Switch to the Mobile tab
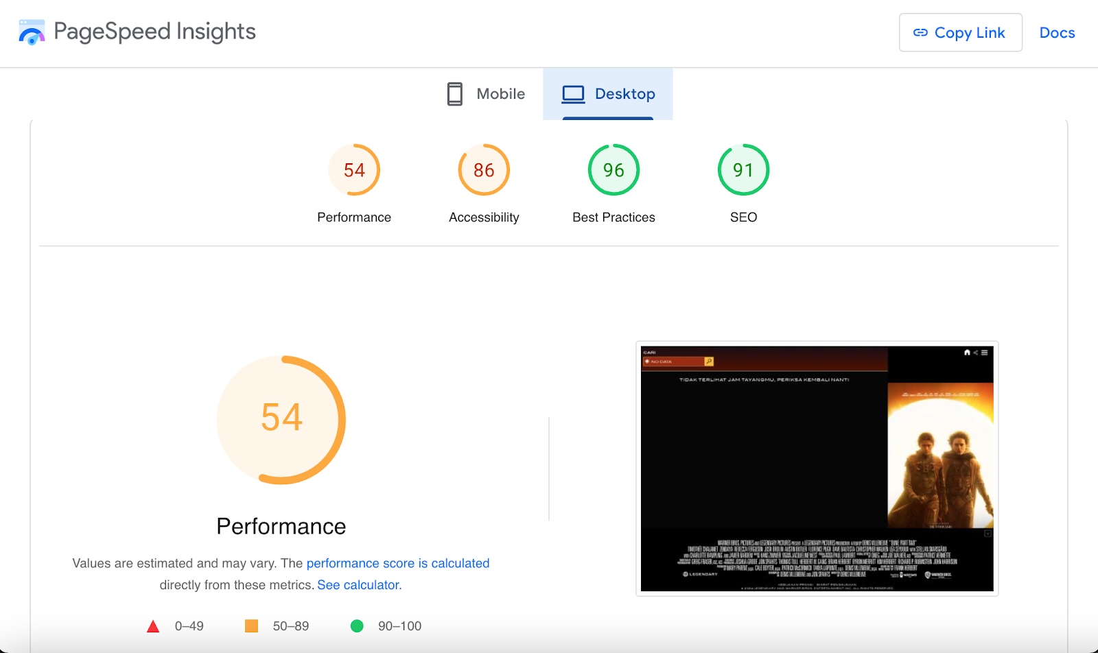This screenshot has width=1098, height=653. 485,94
